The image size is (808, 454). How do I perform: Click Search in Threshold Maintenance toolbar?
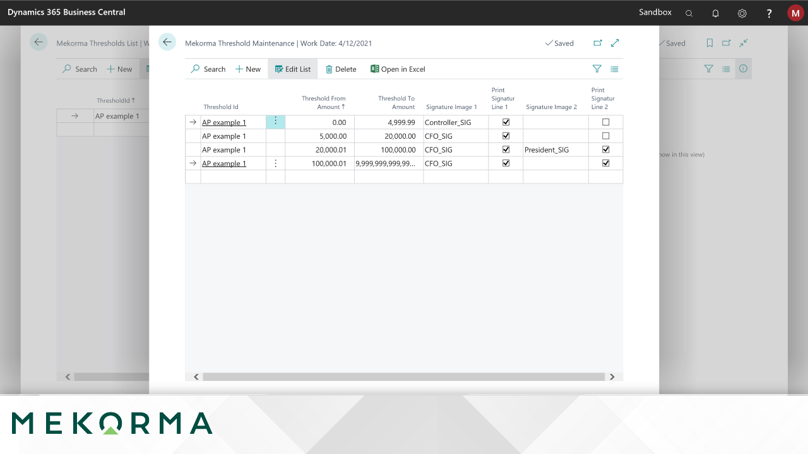coord(208,69)
